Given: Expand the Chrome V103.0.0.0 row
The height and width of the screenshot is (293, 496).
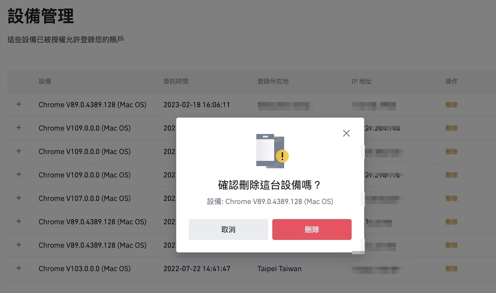Looking at the screenshot, I should (x=19, y=268).
